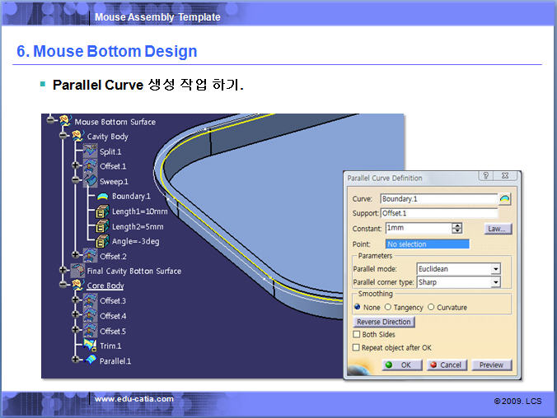Viewport: 557px width, 418px height.
Task: Select the Sweep.1 surface icon
Action: pos(90,181)
